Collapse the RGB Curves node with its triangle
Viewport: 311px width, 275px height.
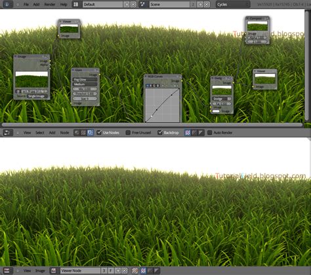tap(146, 77)
